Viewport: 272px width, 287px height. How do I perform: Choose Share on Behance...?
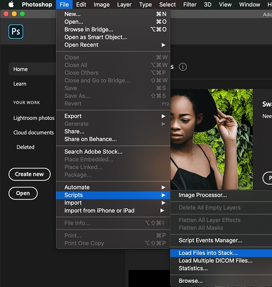pos(113,139)
